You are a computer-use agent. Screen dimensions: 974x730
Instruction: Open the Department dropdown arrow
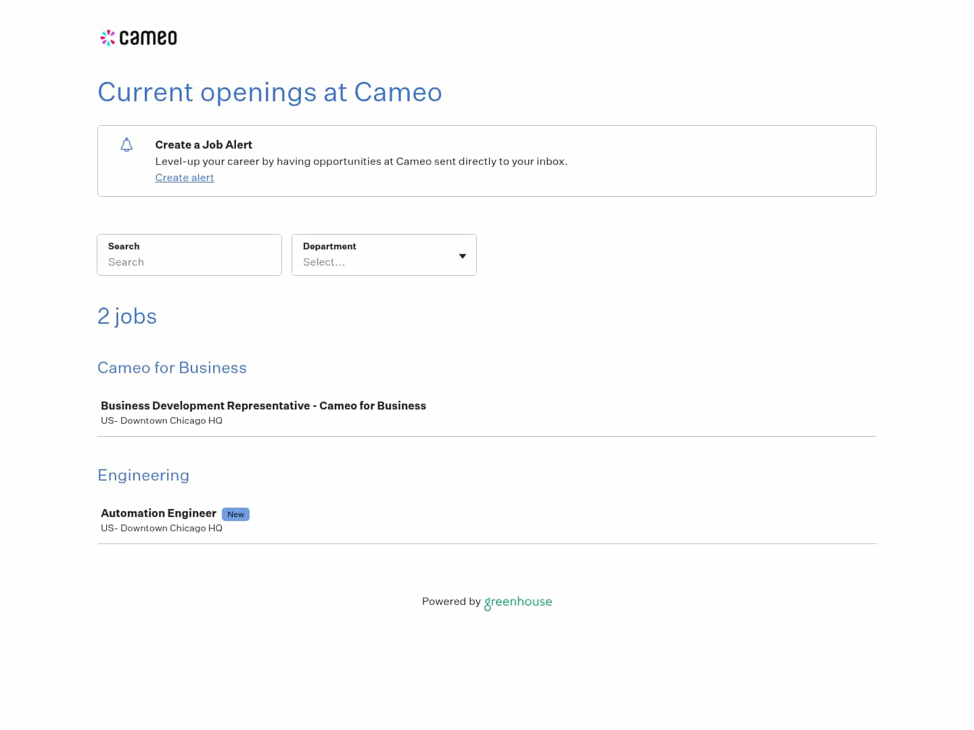pyautogui.click(x=463, y=255)
